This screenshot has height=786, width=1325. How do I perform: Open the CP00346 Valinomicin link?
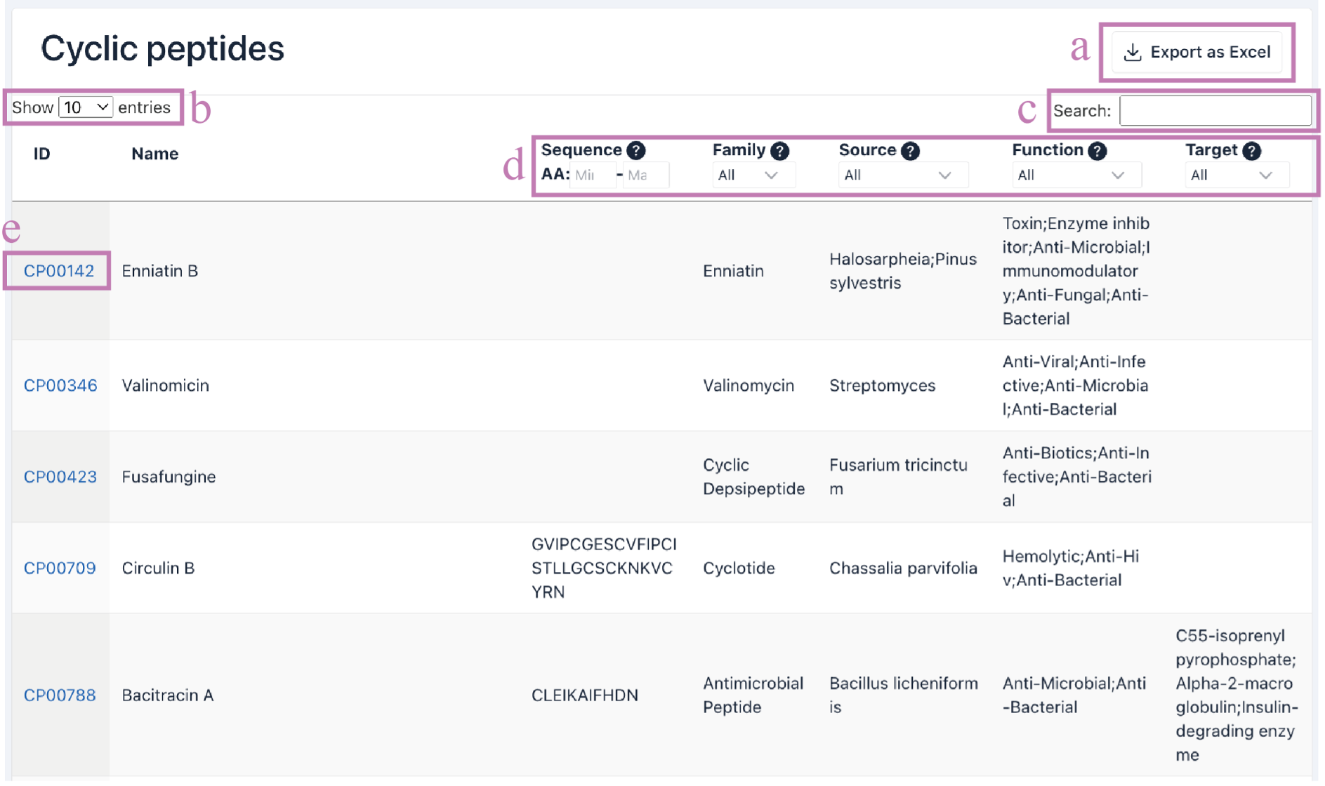[x=60, y=385]
